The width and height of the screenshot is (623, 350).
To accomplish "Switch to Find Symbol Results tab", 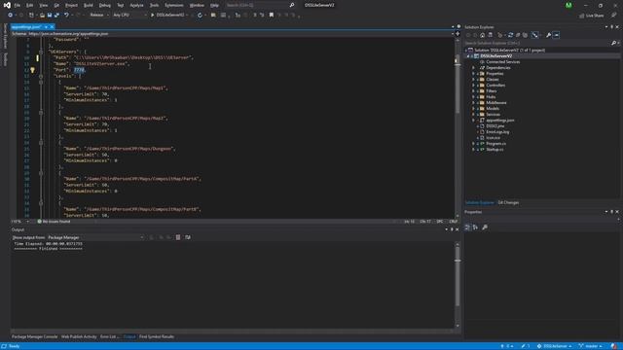I will (157, 336).
